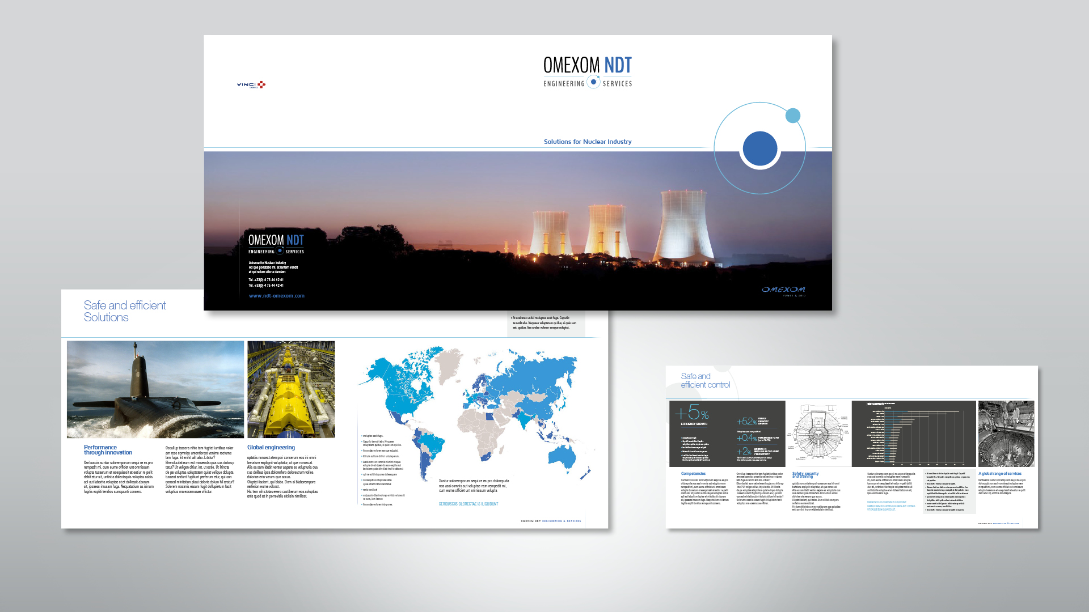
Task: Select the 'Safety, security and training' heading
Action: (x=805, y=475)
